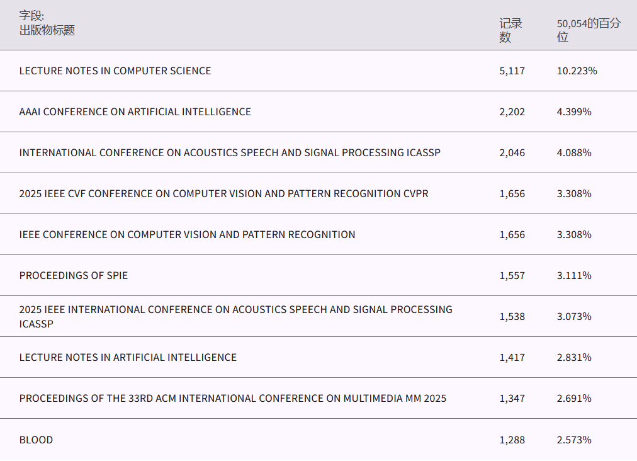Click the 出版物标题 column header
Viewport: 637px width, 461px height.
[47, 30]
